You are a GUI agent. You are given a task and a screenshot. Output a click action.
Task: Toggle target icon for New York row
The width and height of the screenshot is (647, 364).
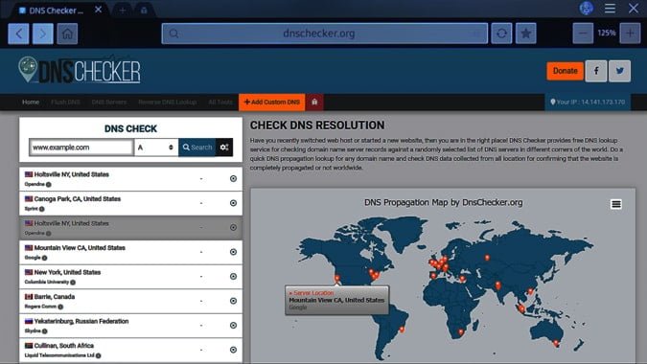click(x=233, y=276)
